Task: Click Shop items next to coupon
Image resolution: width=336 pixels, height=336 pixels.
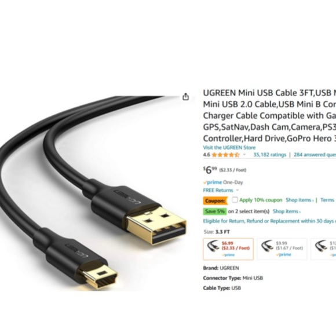Action: pyautogui.click(x=300, y=200)
